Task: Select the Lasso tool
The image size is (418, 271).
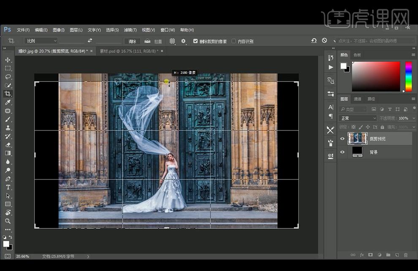Action: pyautogui.click(x=8, y=77)
